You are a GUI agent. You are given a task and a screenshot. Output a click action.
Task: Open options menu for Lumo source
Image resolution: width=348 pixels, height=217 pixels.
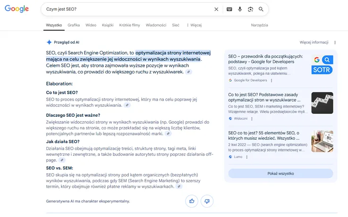coord(247,157)
